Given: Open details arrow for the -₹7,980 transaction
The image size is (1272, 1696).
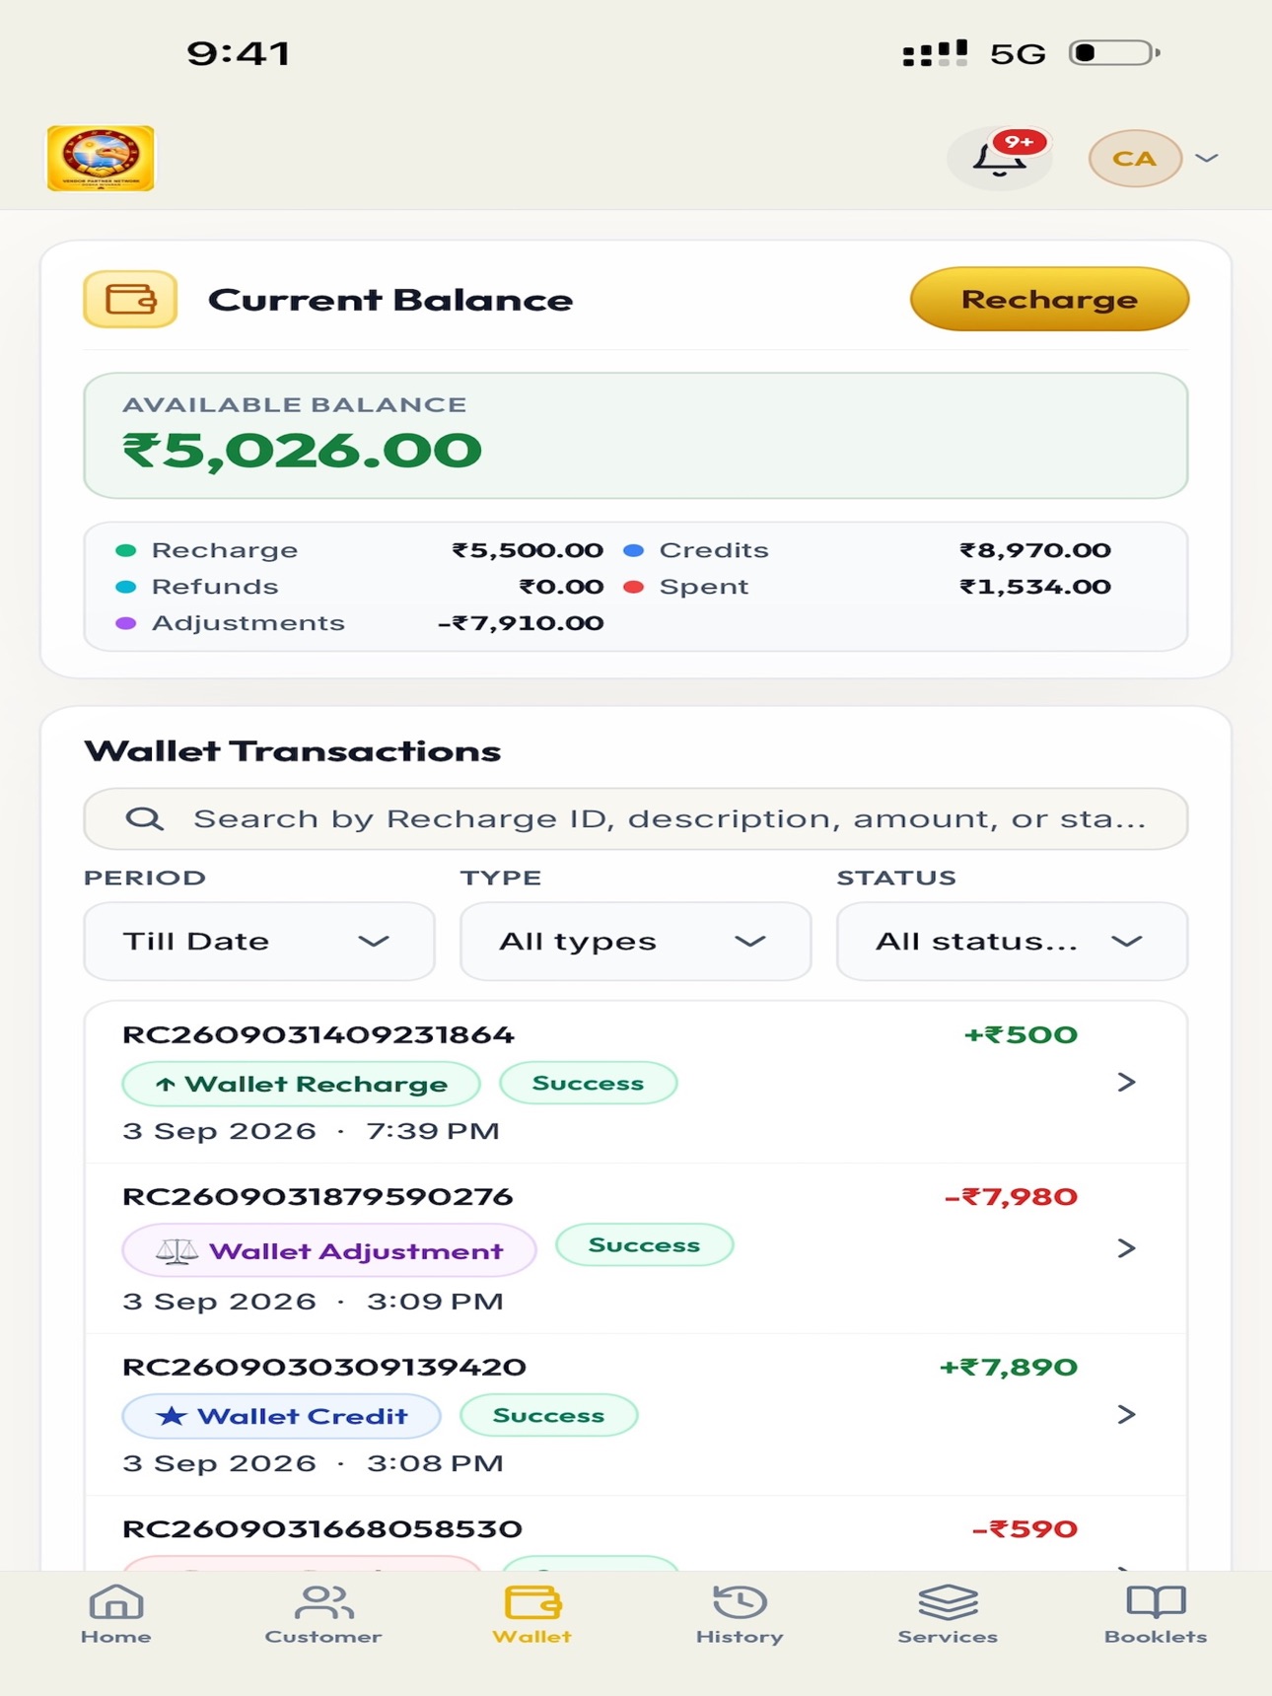Looking at the screenshot, I should (x=1126, y=1248).
